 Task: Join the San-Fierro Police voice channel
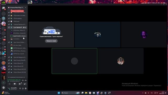tap(17, 42)
